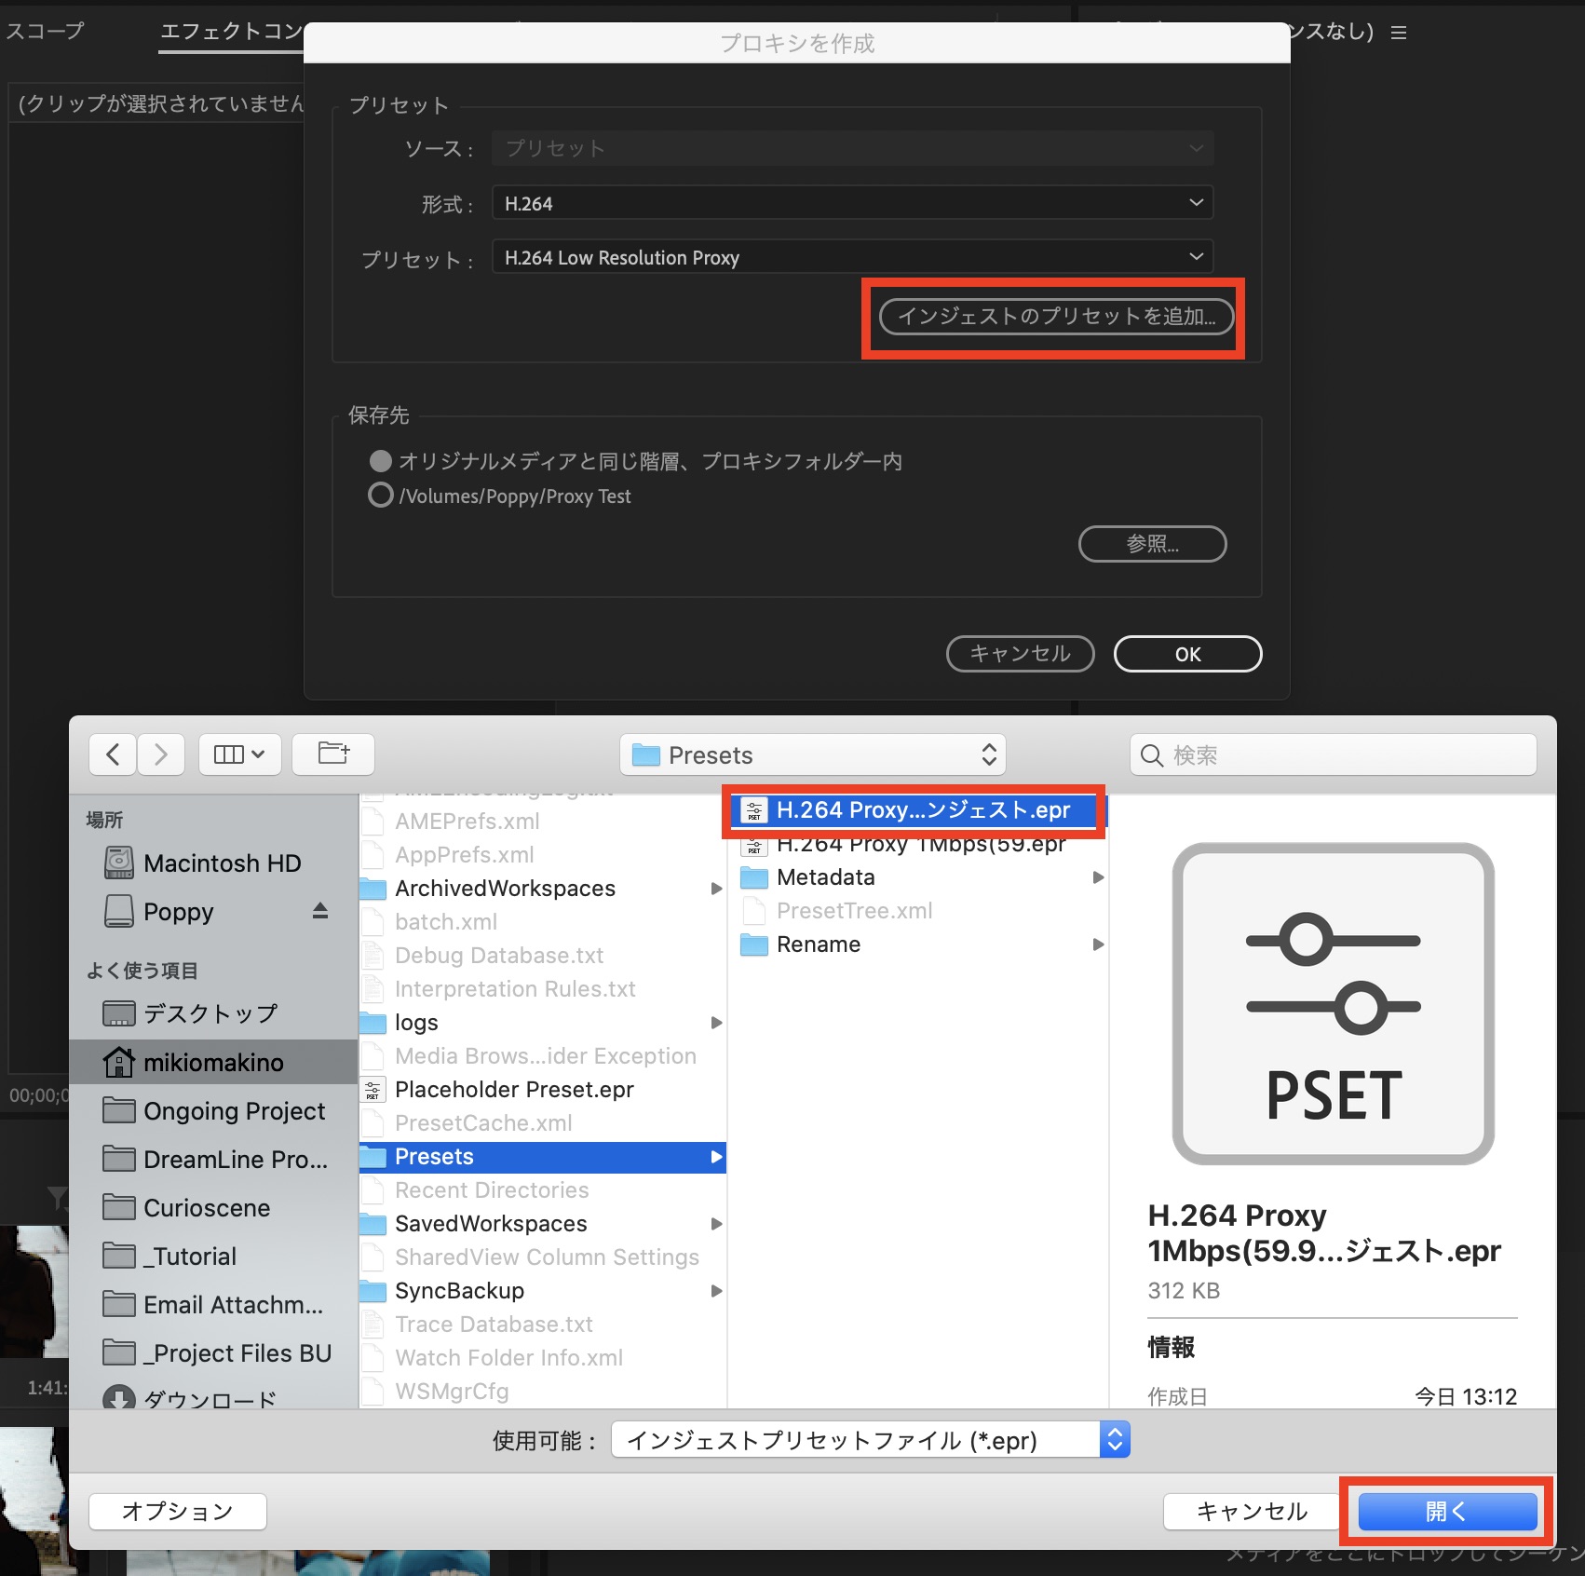Open the 使用可能 file type dropdown

click(x=871, y=1440)
